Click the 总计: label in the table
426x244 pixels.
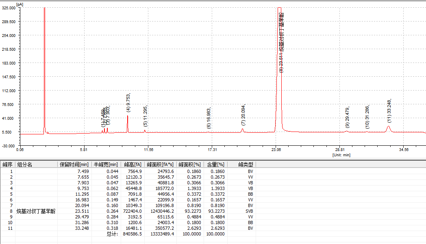[113, 234]
